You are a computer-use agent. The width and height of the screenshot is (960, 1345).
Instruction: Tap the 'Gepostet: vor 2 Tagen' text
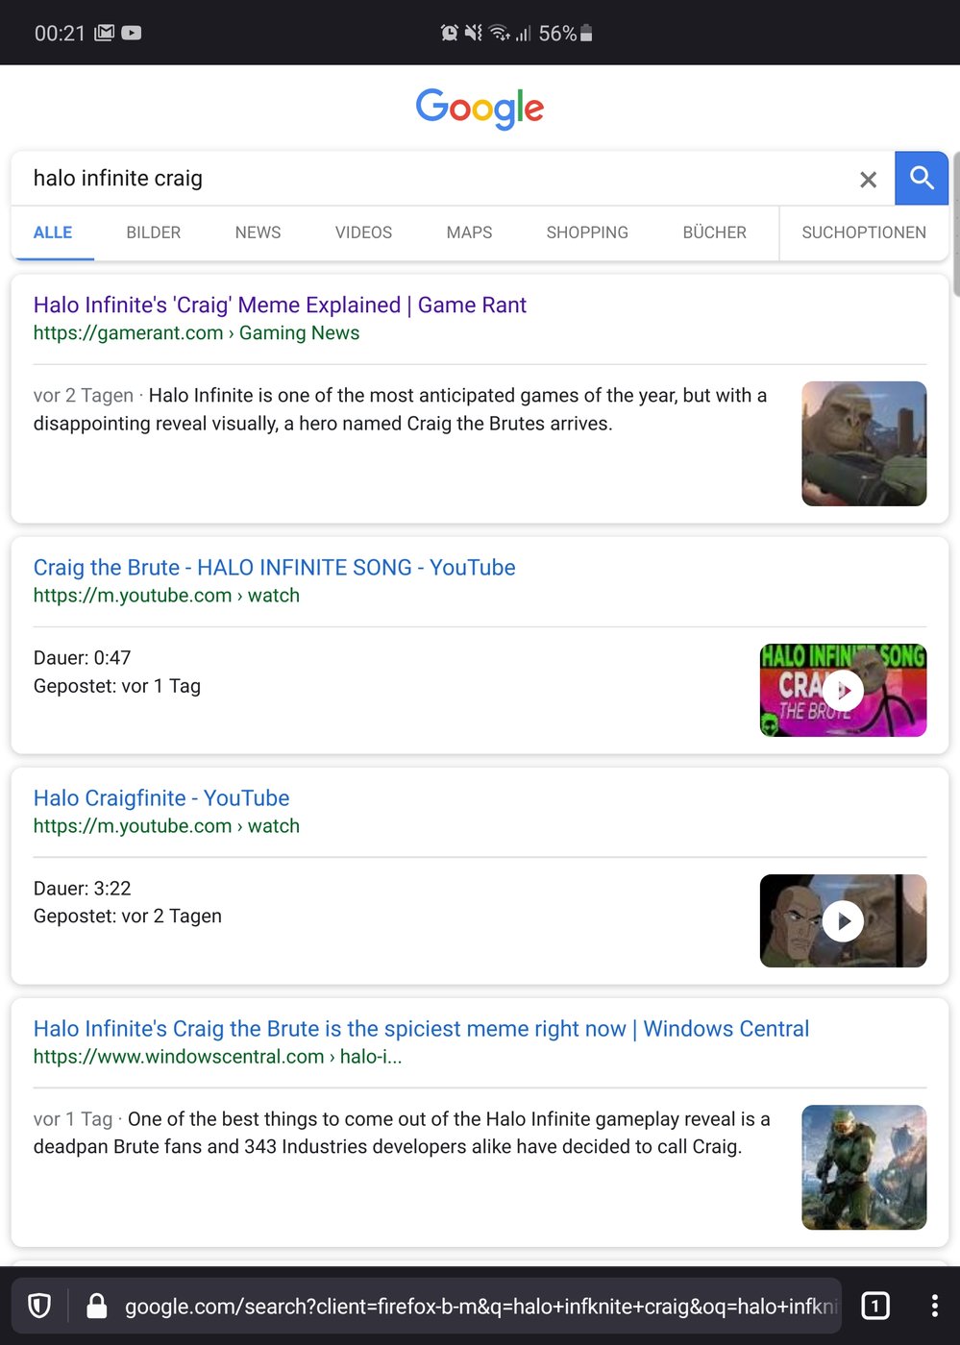127,917
